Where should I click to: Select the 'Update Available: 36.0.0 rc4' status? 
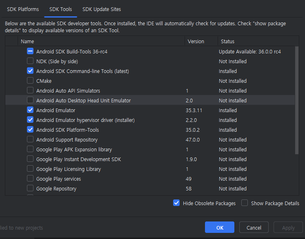[250, 52]
